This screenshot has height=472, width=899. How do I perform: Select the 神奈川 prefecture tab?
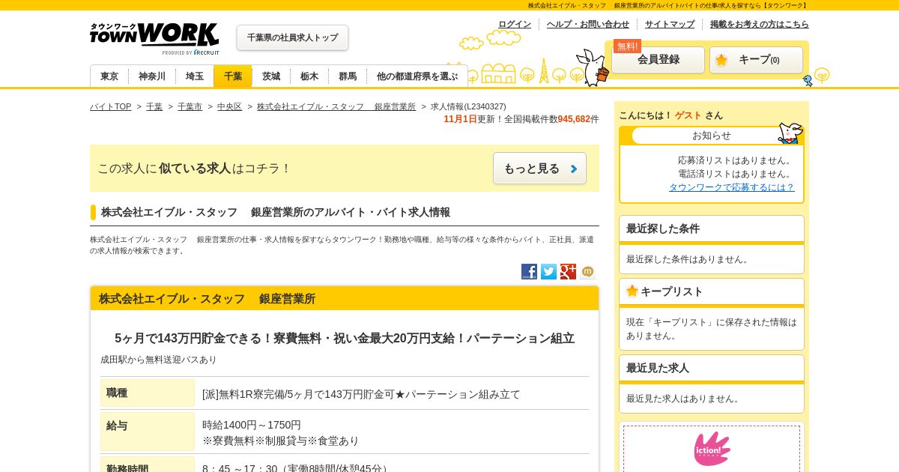(152, 76)
